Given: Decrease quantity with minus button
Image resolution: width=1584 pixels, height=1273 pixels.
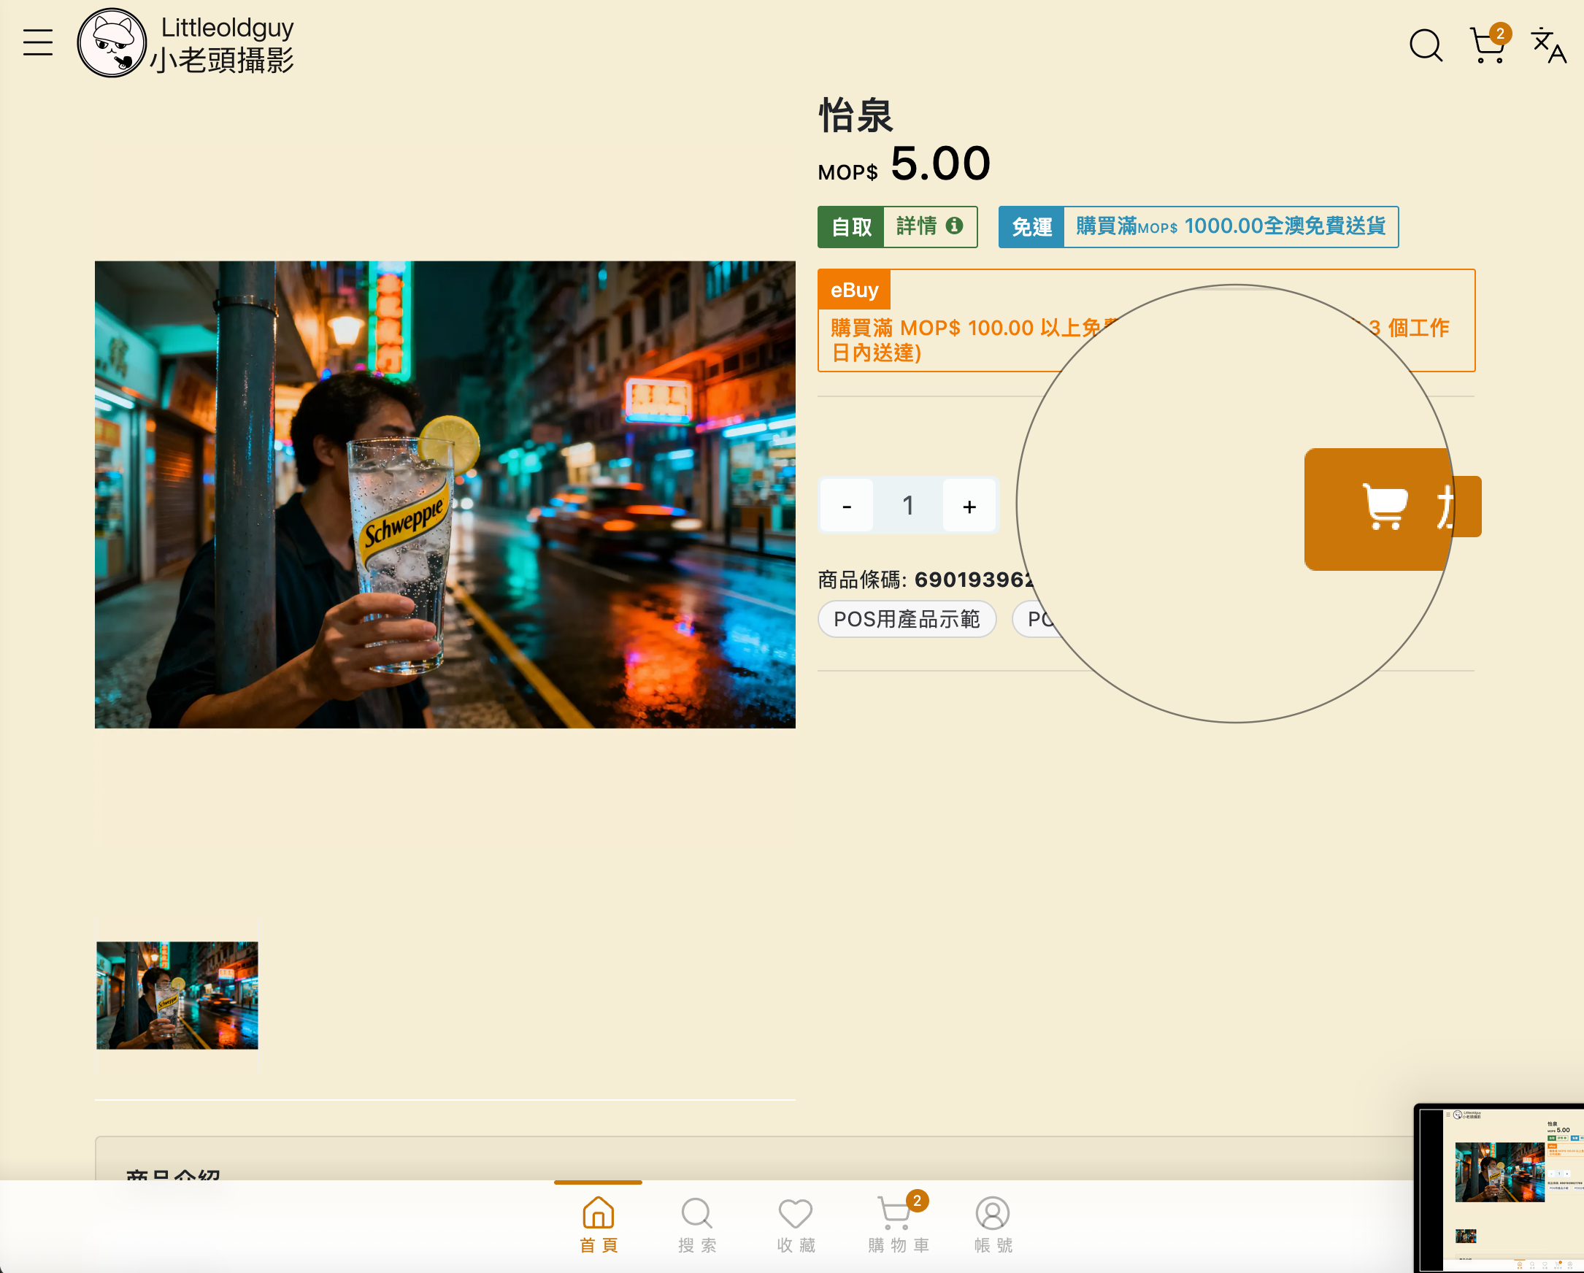Looking at the screenshot, I should [846, 505].
